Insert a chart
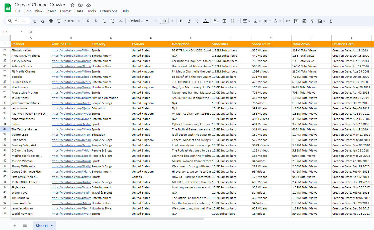This screenshot has height=230, width=374. 304,21
